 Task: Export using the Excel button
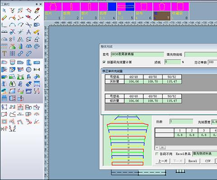[193, 161]
